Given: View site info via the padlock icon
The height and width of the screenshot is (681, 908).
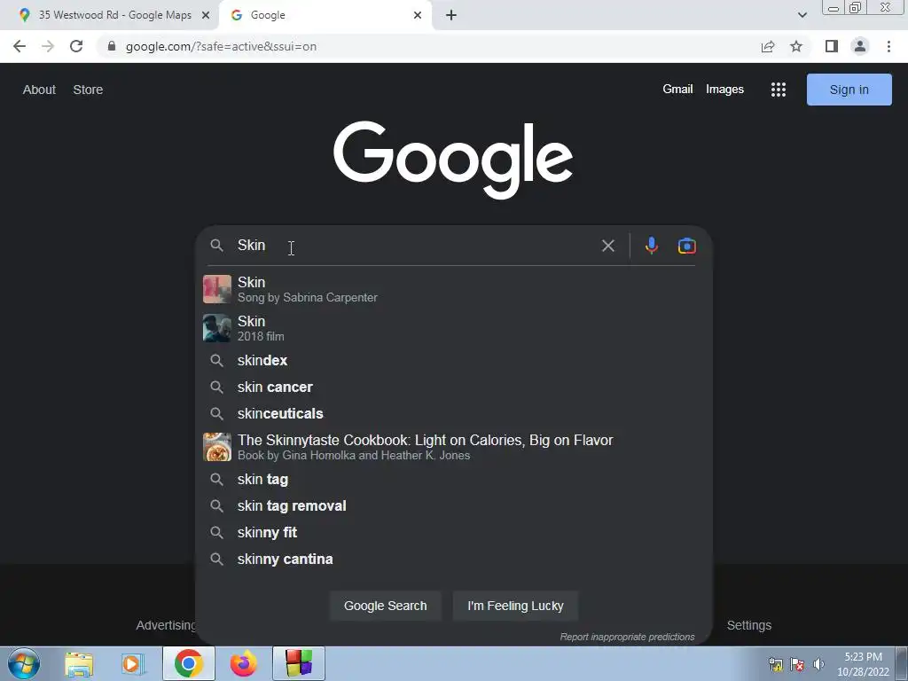Looking at the screenshot, I should tap(112, 46).
